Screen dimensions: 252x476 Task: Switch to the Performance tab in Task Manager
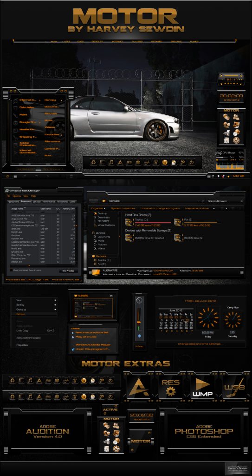(x=49, y=202)
